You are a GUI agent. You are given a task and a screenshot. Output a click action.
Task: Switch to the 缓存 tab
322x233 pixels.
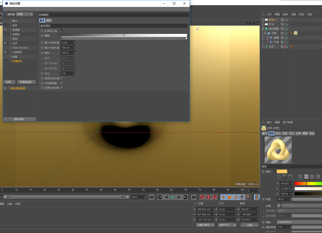click(49, 21)
